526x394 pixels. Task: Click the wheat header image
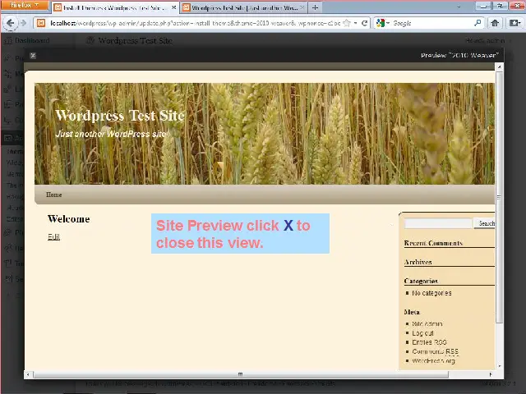pos(265,134)
